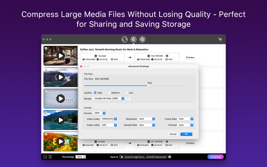Viewport: 267px width, 167px height.
Task: Select the video compress mode icon
Action: (133, 39)
